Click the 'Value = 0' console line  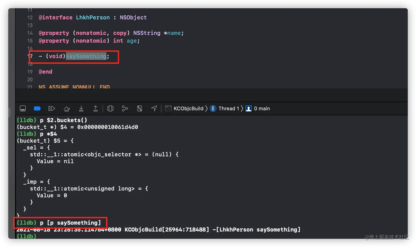coord(52,196)
